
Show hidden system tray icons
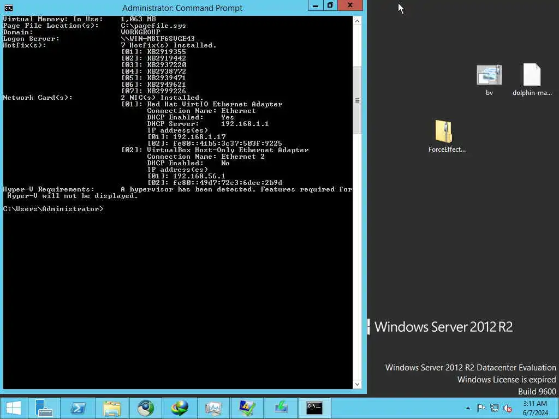pyautogui.click(x=468, y=408)
